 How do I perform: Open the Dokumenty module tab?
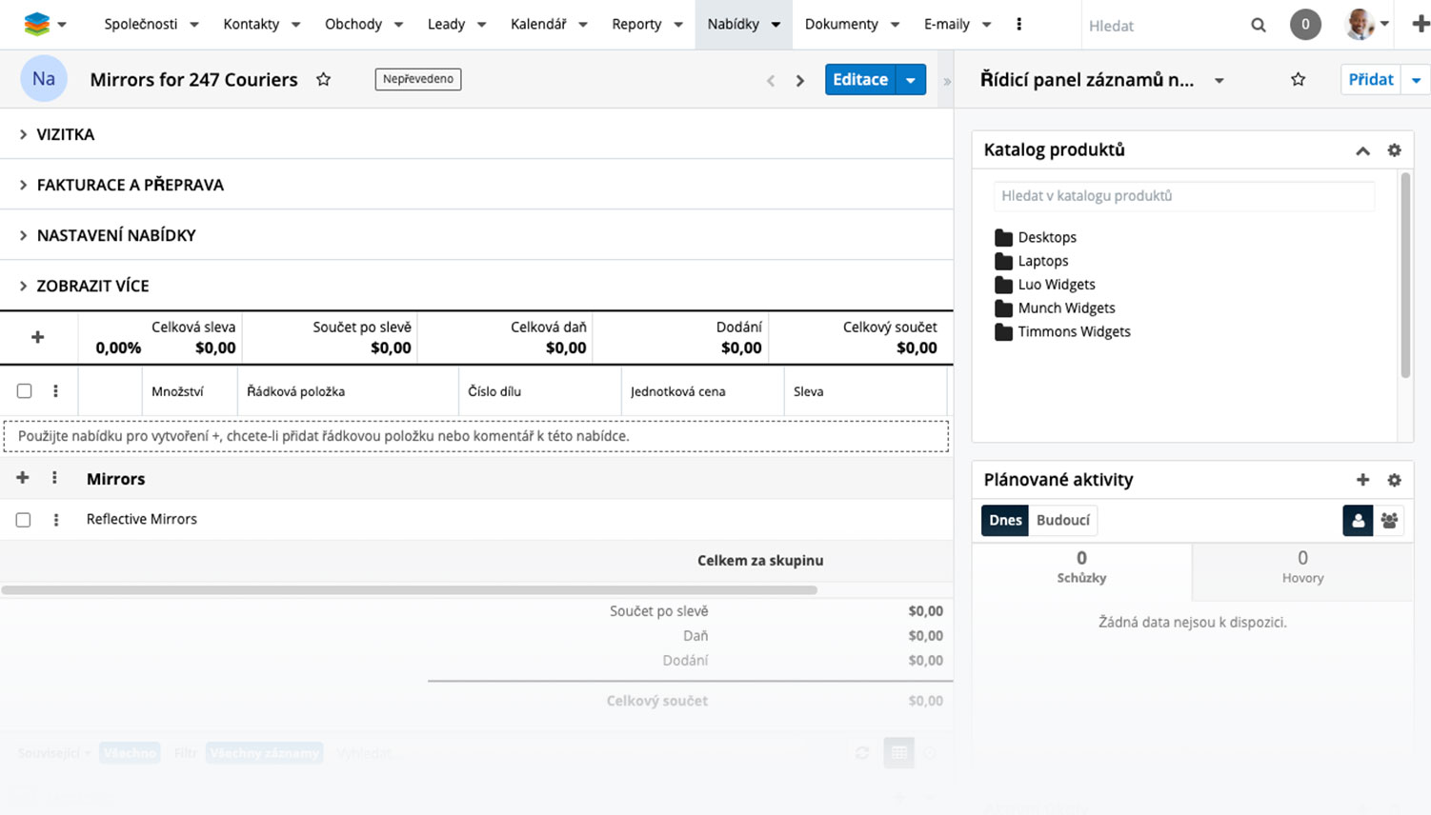tap(840, 25)
